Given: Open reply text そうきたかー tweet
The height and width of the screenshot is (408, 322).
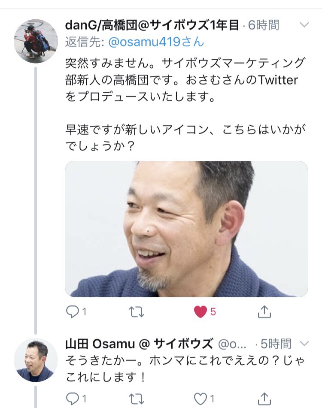Looking at the screenshot, I should (x=185, y=369).
